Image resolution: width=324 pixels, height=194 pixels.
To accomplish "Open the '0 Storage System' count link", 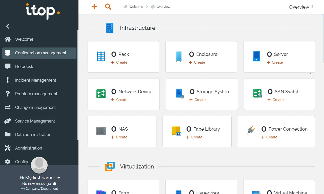I will 210,91.
